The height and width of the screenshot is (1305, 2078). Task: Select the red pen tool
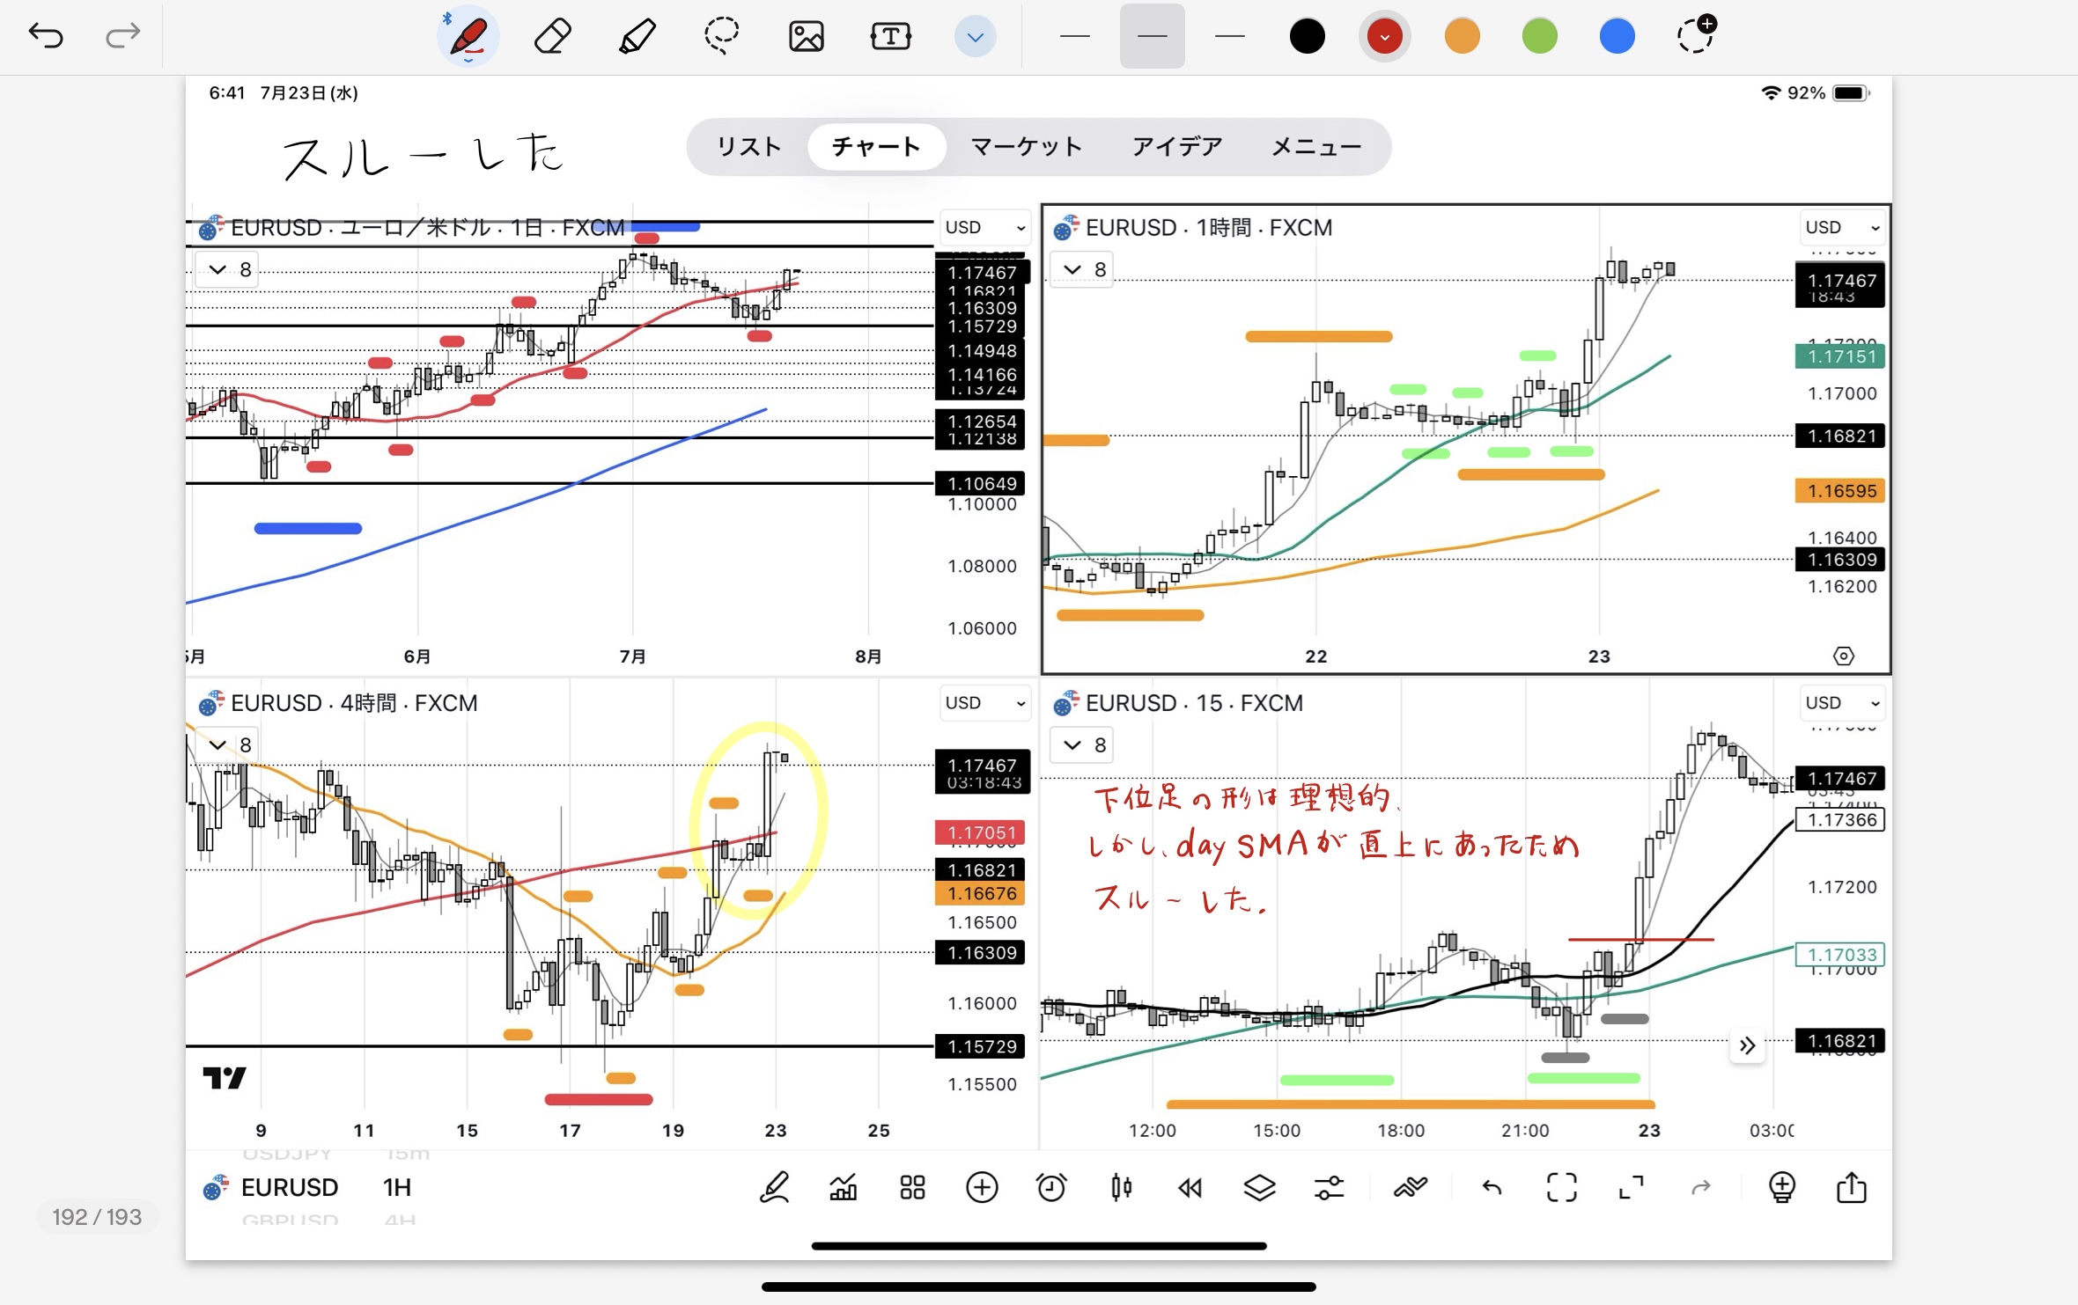pos(468,37)
